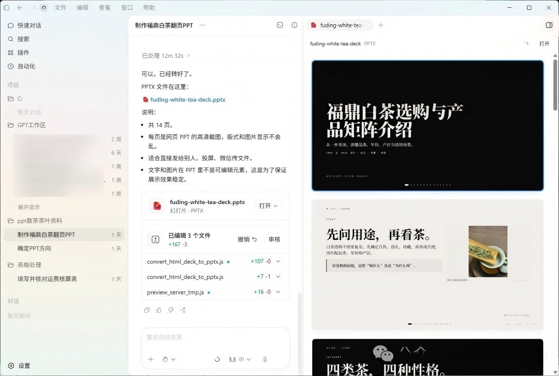Screen dimensions: 559x376
Task: Open the 窗口 menu
Action: [127, 7]
